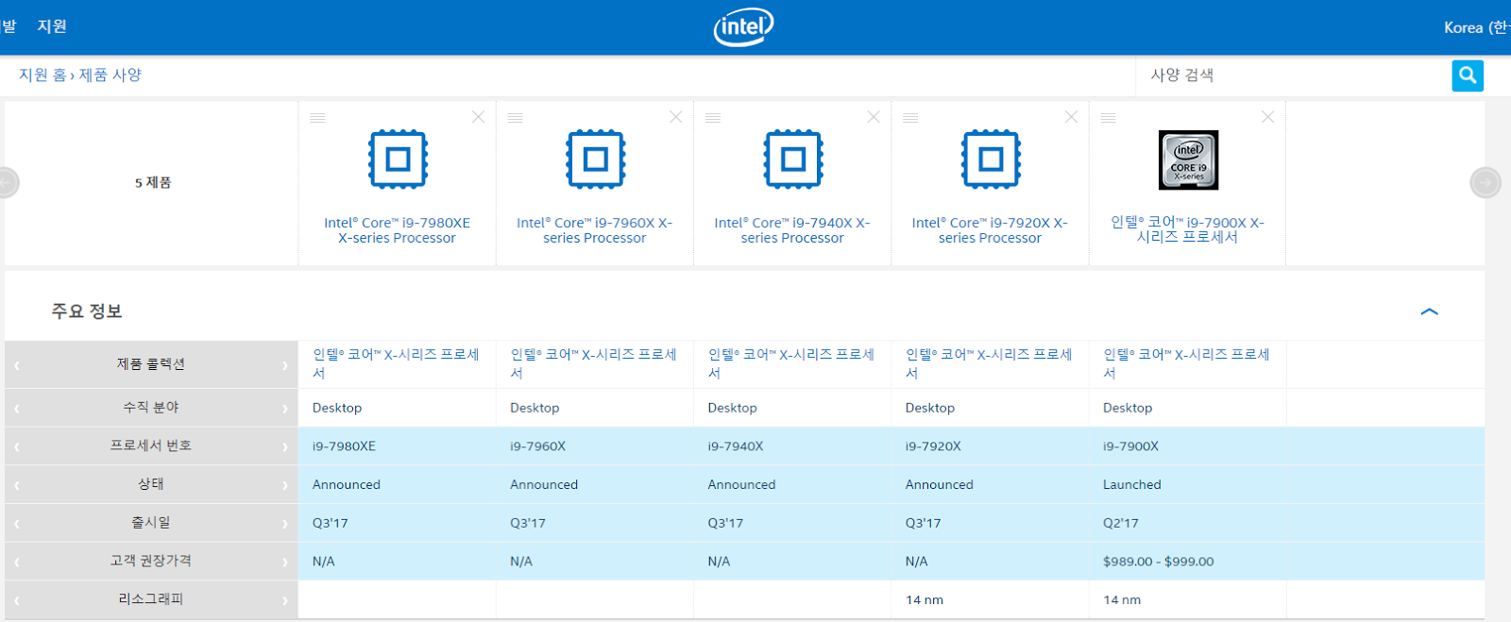Remove the i9-7980XE product from comparison
Viewport: 1511px width, 622px height.
click(479, 117)
